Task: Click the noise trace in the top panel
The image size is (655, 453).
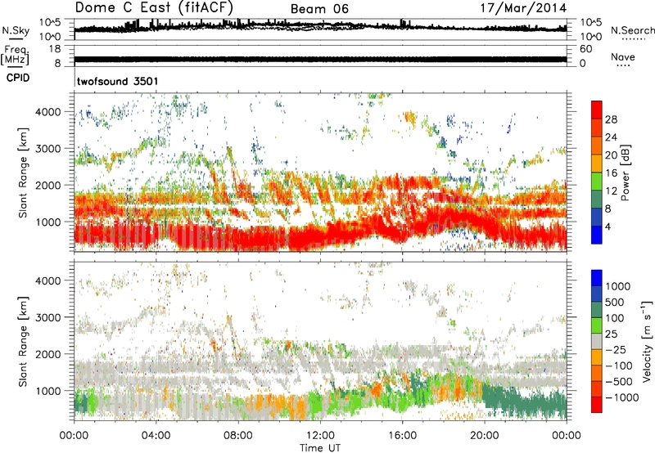Action: click(320, 26)
